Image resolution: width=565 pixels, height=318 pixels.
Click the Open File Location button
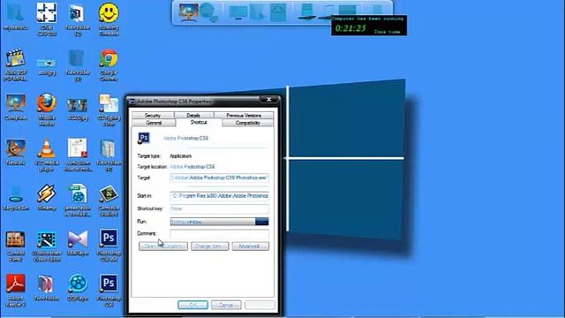point(163,246)
